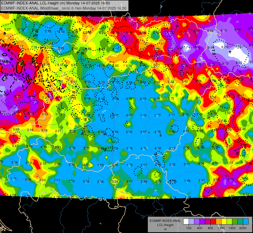Image resolution: width=253 pixels, height=233 pixels.
Task: Click the legend label 1600
Action: point(232,228)
